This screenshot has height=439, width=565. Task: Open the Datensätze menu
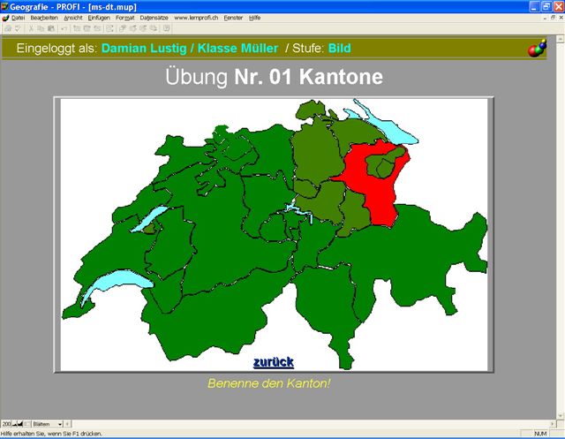[154, 18]
